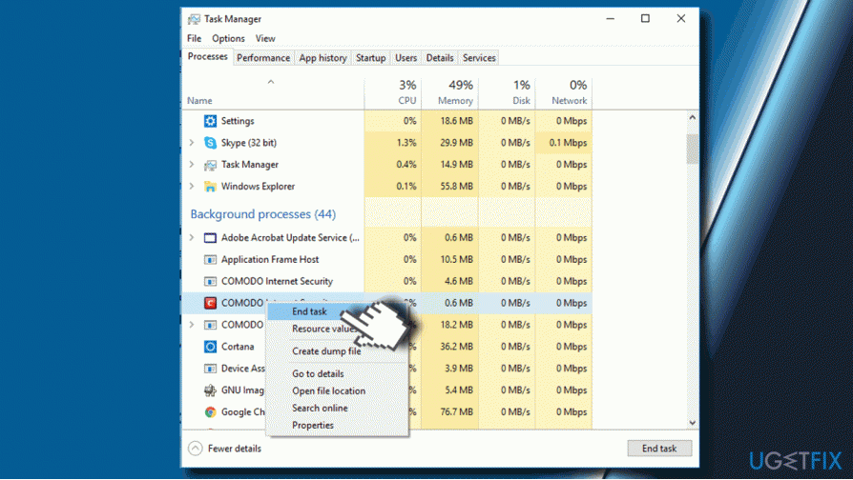Click the scrollbar down arrow
Viewport: 853px width, 480px height.
692,423
